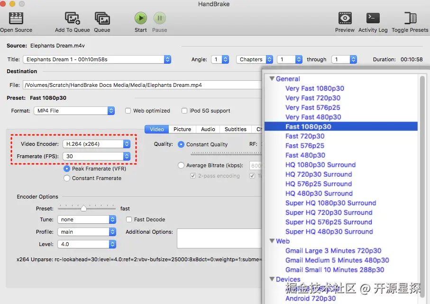Select the HQ 576p25 Surround preset
The image size is (430, 304).
pos(319,184)
